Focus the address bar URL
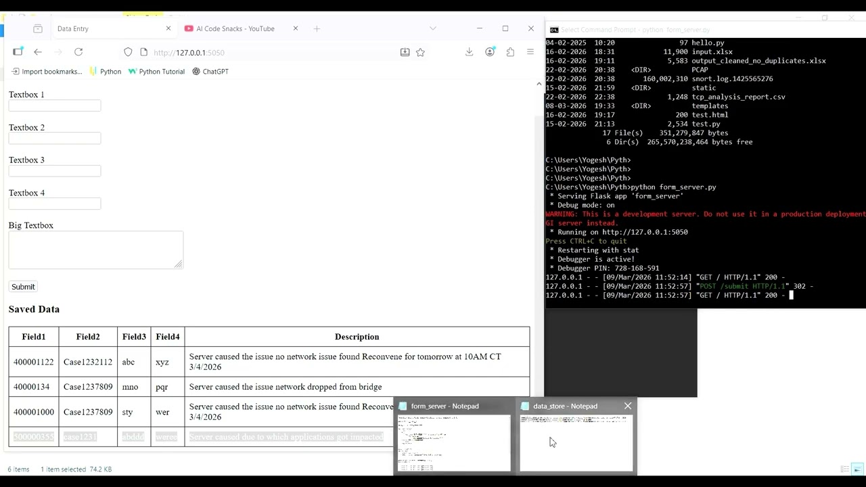The height and width of the screenshot is (487, 866). pyautogui.click(x=189, y=53)
